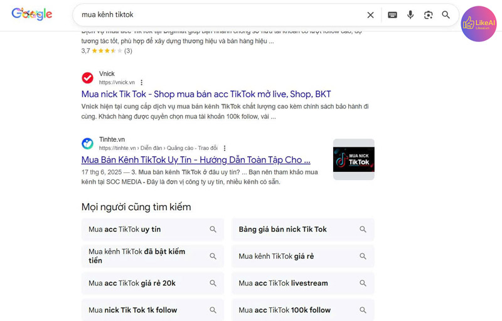Search 'Bảng giá bán nick Tik Tok' suggestion

(302, 229)
